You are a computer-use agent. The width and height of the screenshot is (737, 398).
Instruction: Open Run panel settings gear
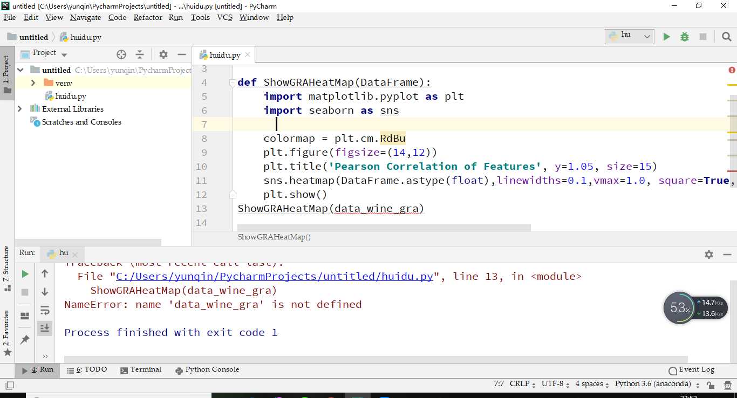tap(709, 254)
